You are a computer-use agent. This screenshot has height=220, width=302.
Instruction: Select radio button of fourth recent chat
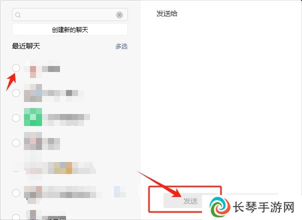[x=16, y=142]
